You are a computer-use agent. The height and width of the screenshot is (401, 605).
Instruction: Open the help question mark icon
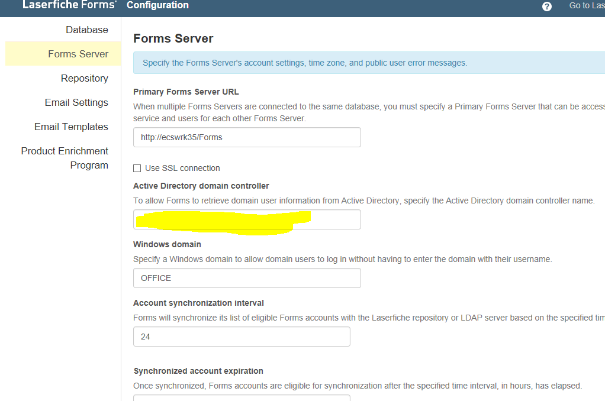pyautogui.click(x=547, y=6)
